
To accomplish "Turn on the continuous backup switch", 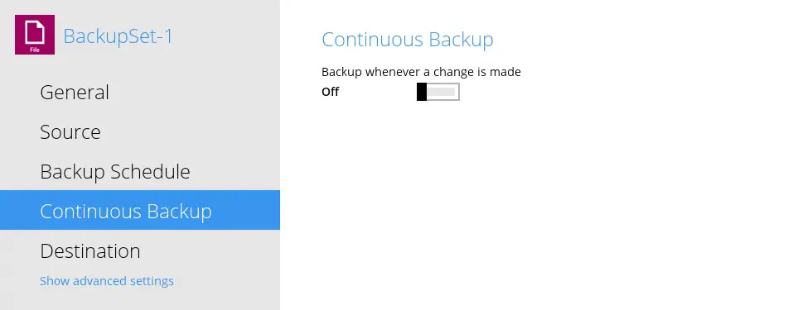I will point(438,92).
